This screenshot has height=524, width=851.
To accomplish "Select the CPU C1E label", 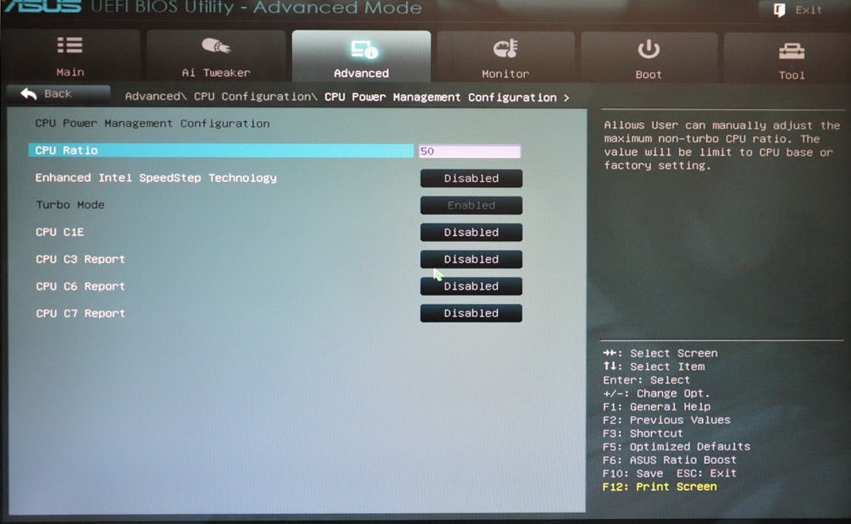I will click(x=60, y=232).
